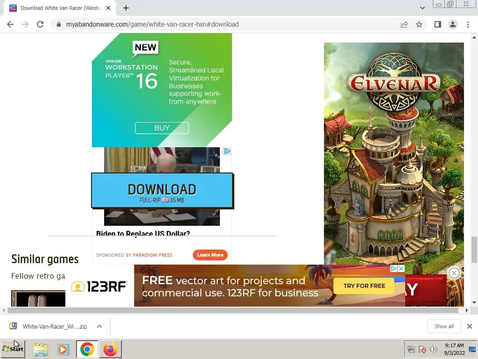Go back to the previous page
The height and width of the screenshot is (359, 478).
pyautogui.click(x=10, y=24)
